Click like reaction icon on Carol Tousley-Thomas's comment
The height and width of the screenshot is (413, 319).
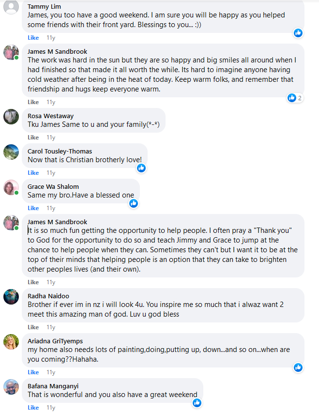tap(141, 168)
